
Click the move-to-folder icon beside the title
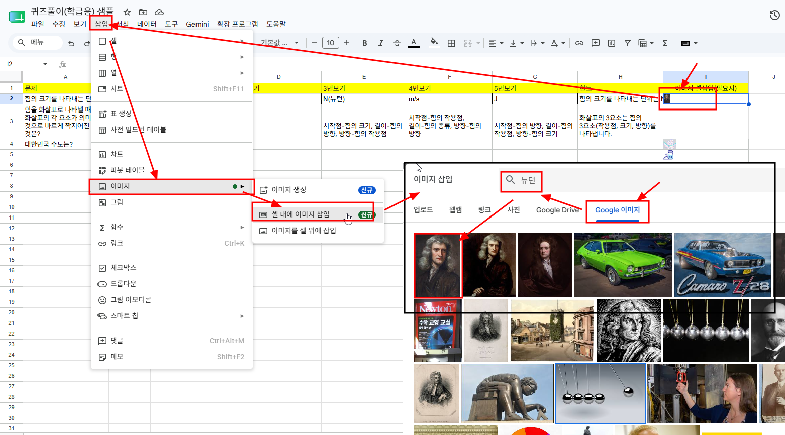(x=143, y=12)
